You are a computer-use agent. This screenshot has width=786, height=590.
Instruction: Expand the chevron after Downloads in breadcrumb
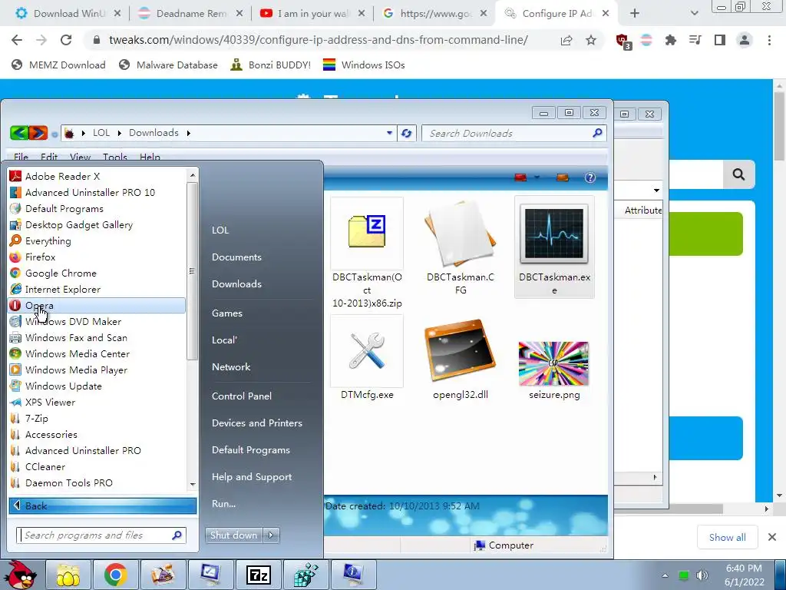point(189,133)
